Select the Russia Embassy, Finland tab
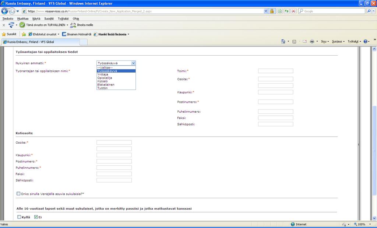The width and height of the screenshot is (377, 228). (x=40, y=42)
